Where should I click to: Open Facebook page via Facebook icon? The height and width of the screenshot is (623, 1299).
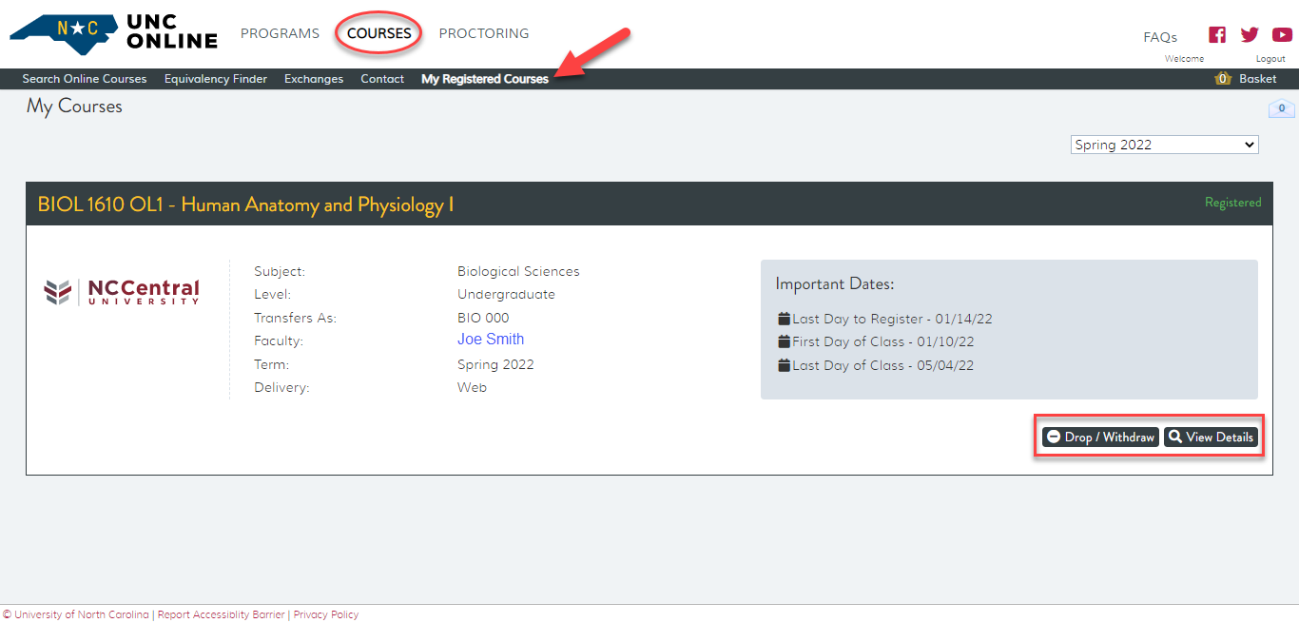(1216, 34)
